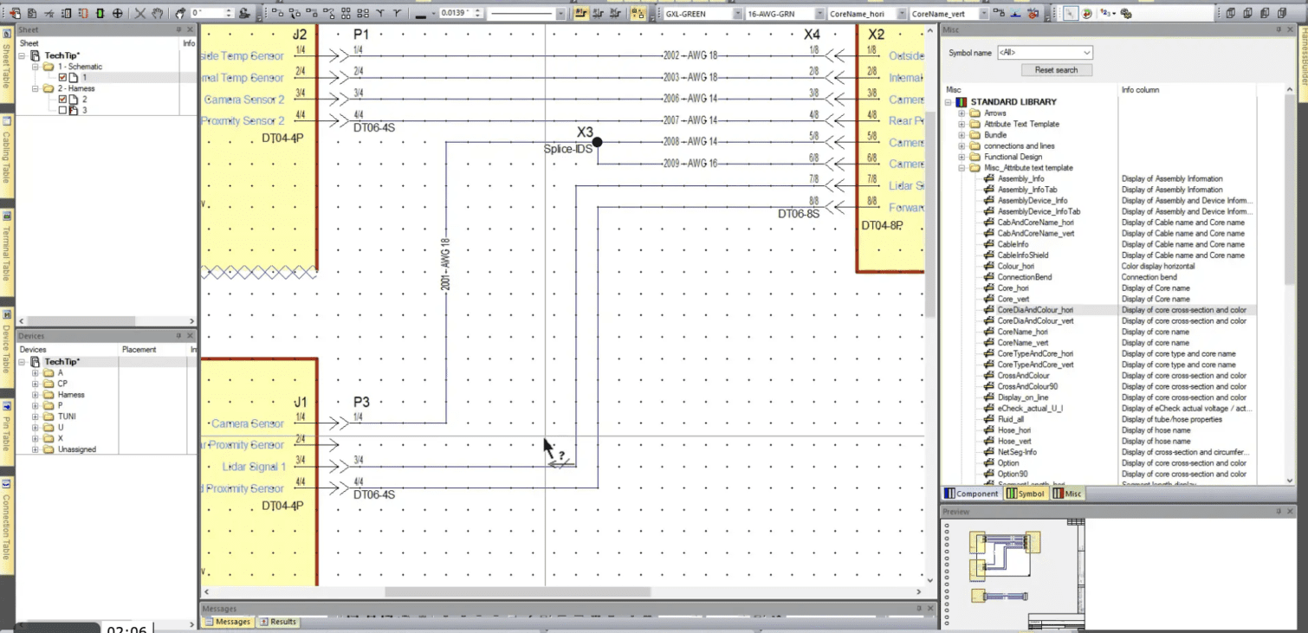
Task: Click the Reset search button
Action: point(1056,69)
